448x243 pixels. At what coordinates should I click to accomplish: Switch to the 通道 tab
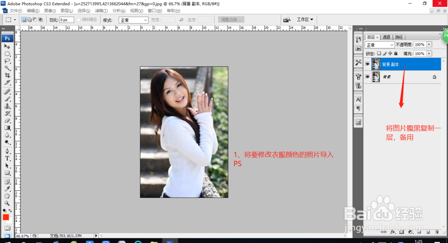(386, 37)
